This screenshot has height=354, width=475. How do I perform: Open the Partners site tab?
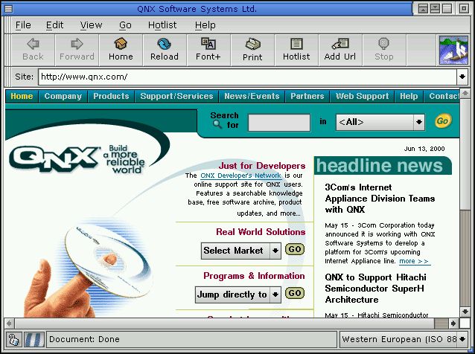click(x=307, y=96)
